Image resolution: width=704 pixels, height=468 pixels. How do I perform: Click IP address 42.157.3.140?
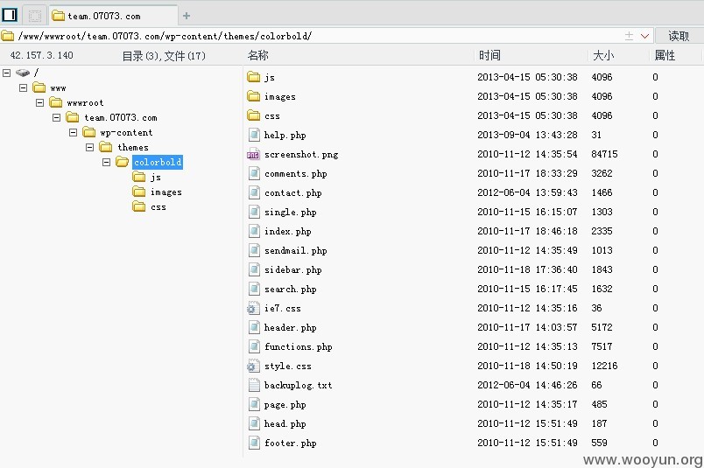(x=41, y=55)
